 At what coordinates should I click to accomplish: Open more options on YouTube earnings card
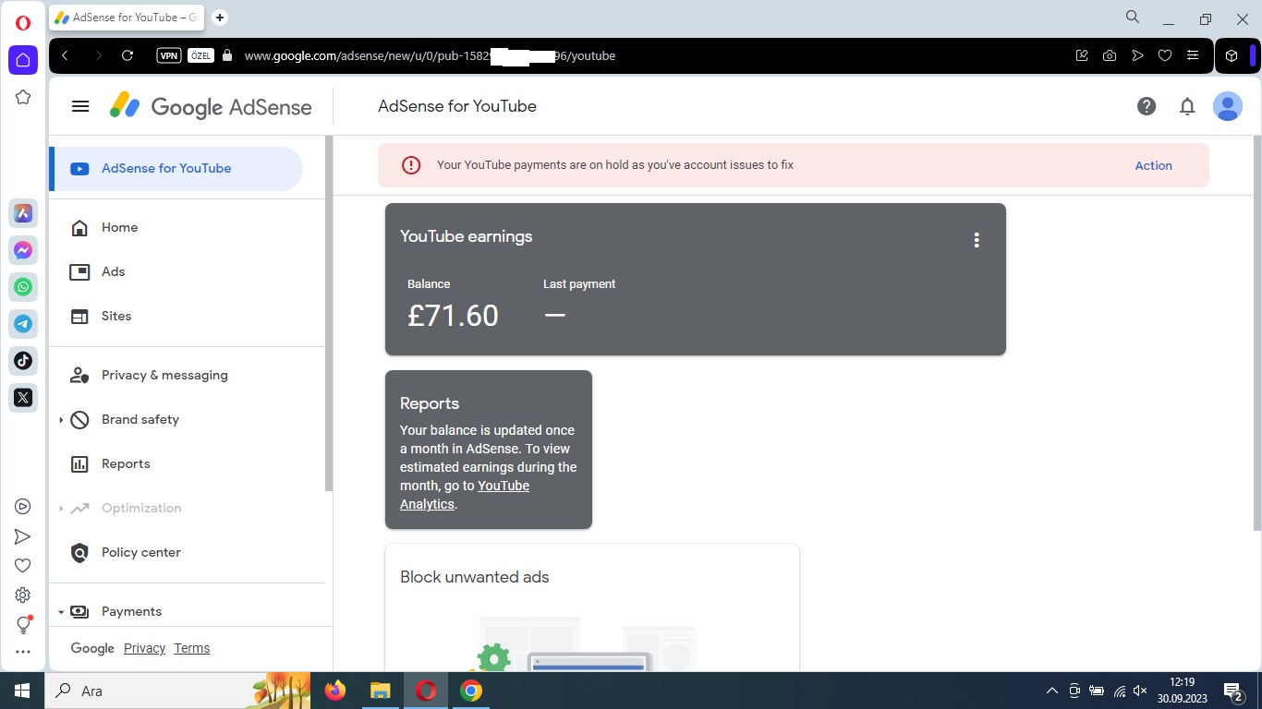977,240
